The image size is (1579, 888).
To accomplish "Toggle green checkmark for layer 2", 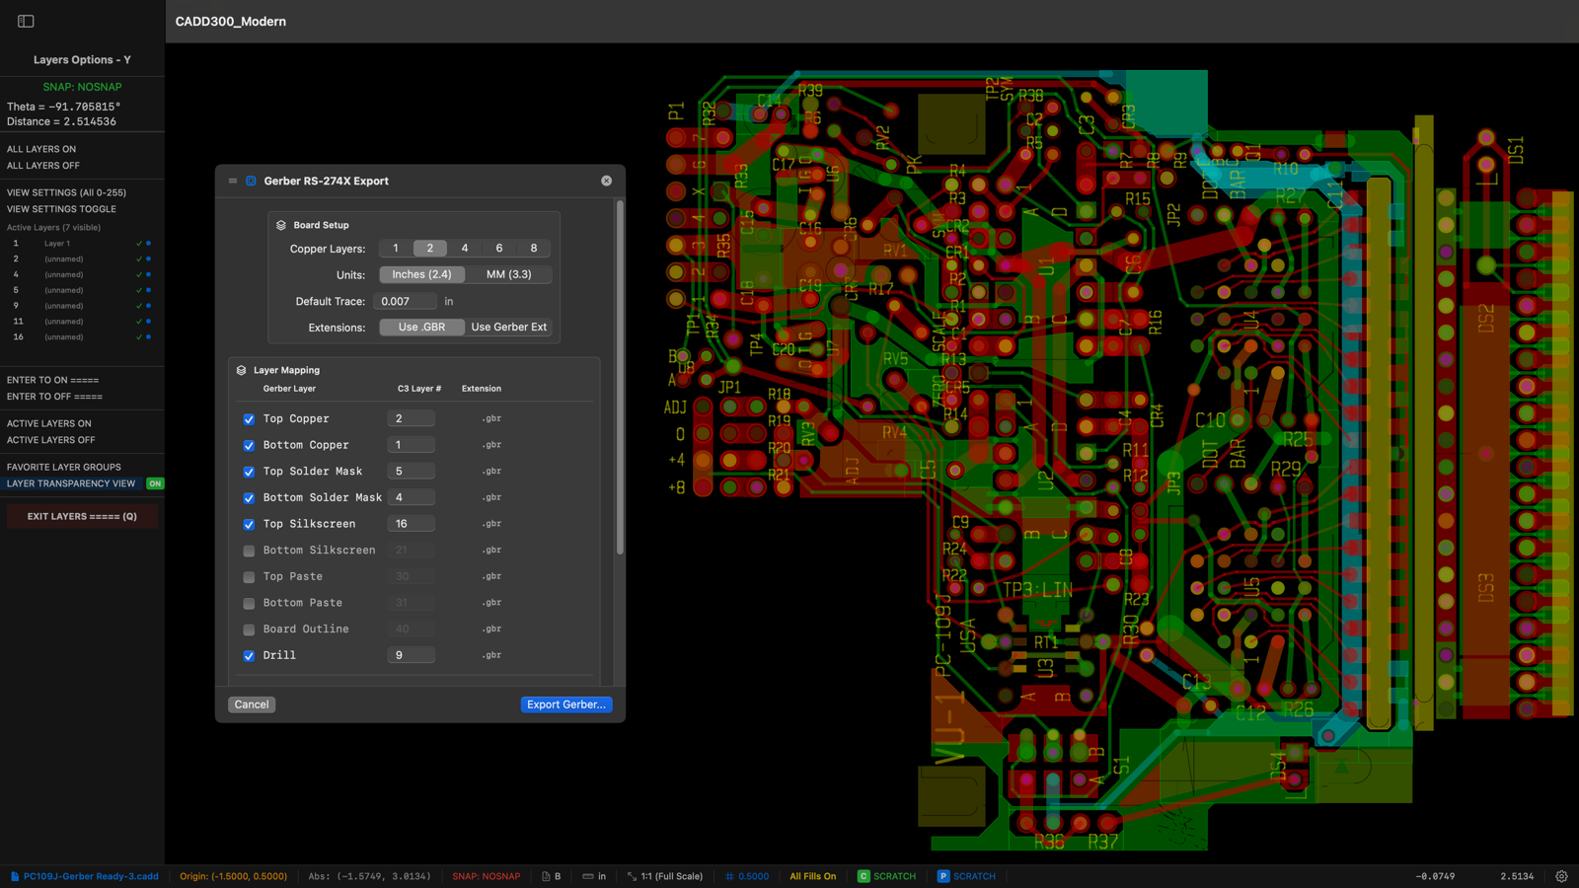I will [x=139, y=259].
